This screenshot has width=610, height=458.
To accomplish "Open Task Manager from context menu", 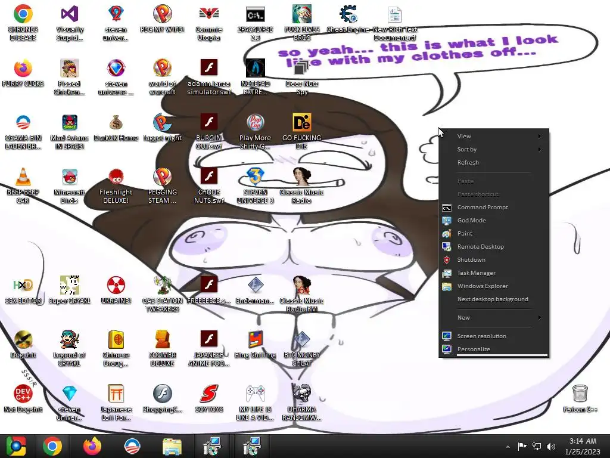I will click(494, 273).
